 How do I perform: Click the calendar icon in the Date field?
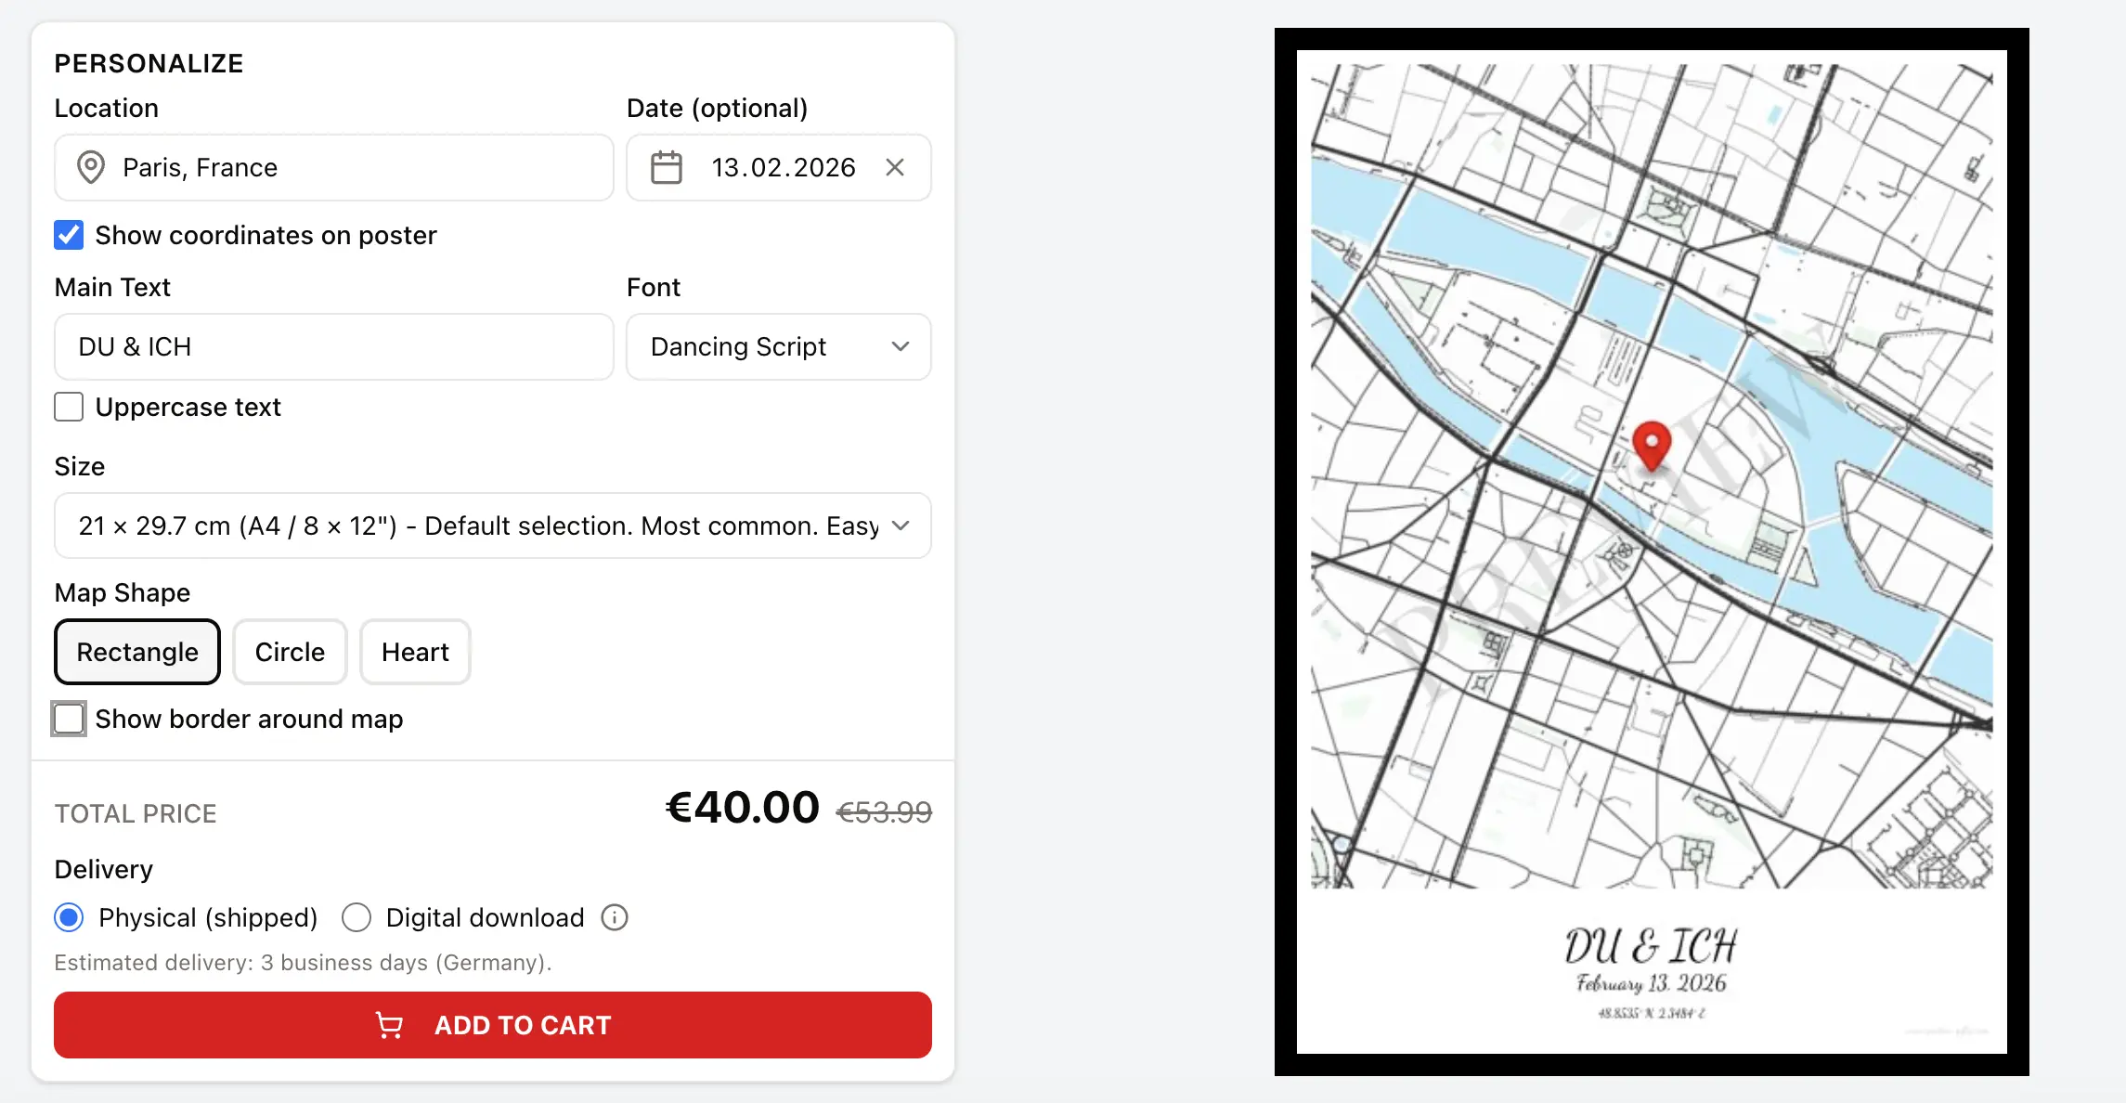(x=666, y=167)
